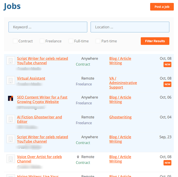Screen dimensions: 178x177
Task: Open the VA / Admininstrative Support category
Action: tap(123, 83)
